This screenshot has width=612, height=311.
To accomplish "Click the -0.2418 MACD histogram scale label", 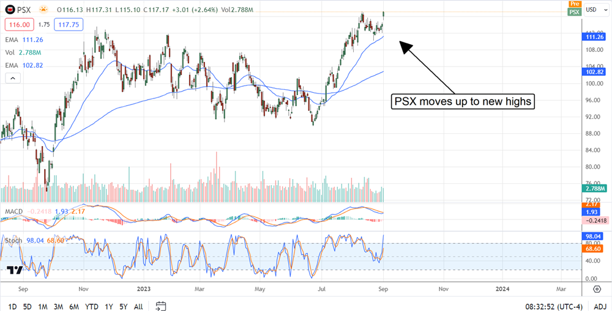I will pyautogui.click(x=595, y=220).
